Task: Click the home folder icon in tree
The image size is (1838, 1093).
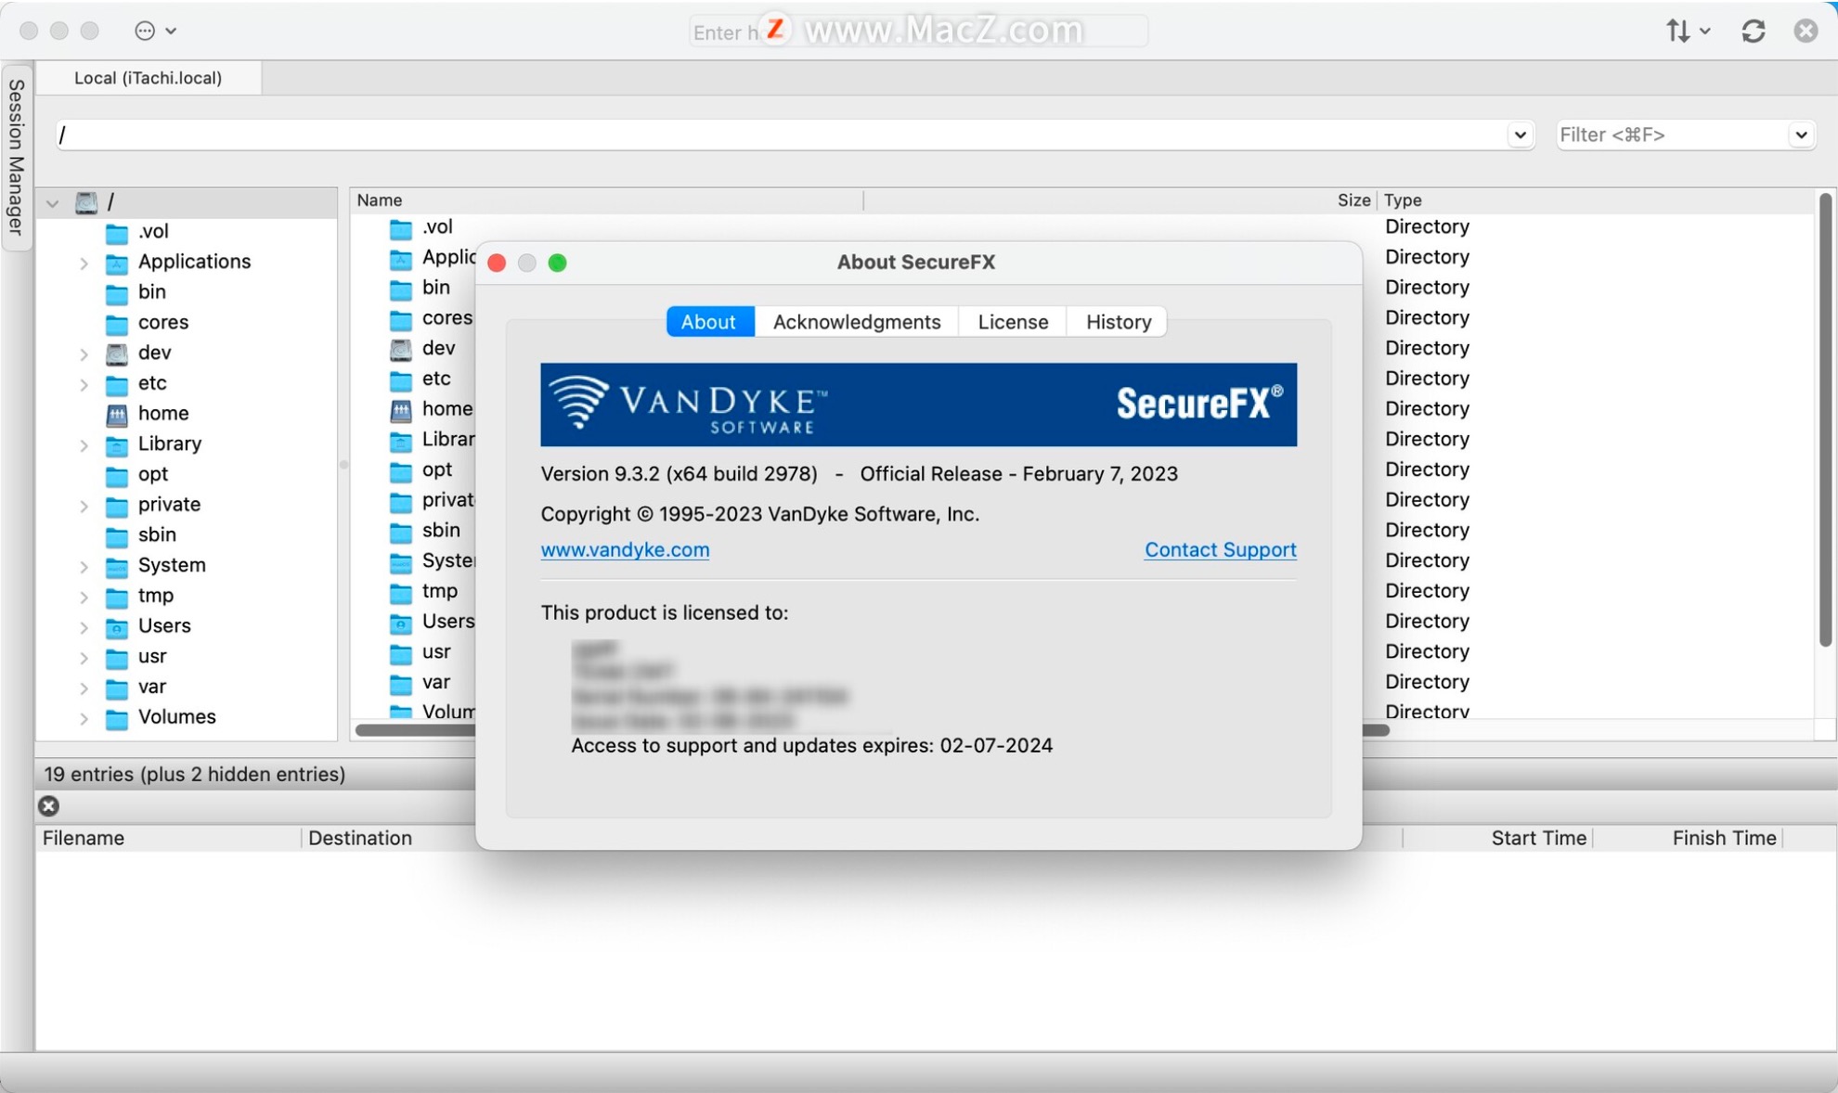Action: 117,414
